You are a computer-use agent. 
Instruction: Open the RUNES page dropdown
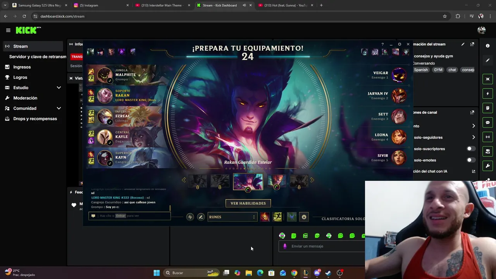(232, 217)
